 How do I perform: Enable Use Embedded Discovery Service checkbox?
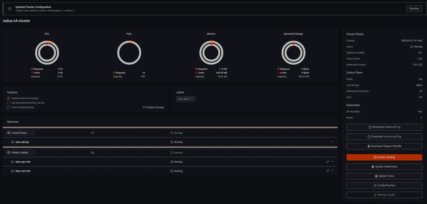click(x=9, y=103)
